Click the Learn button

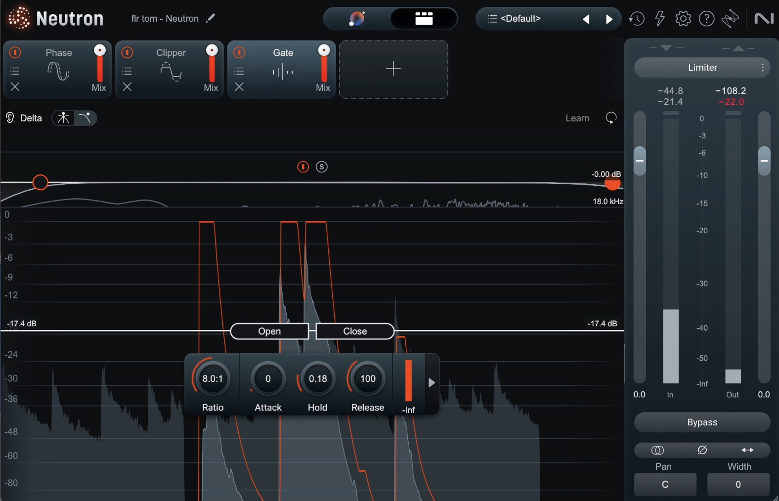pos(577,118)
